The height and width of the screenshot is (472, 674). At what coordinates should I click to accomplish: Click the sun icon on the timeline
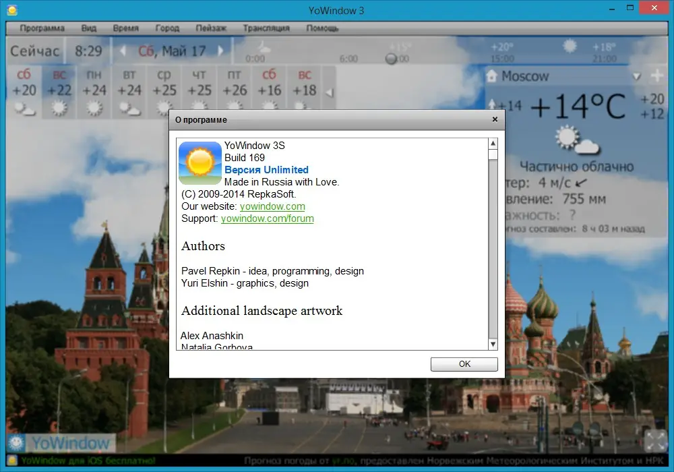click(x=570, y=46)
